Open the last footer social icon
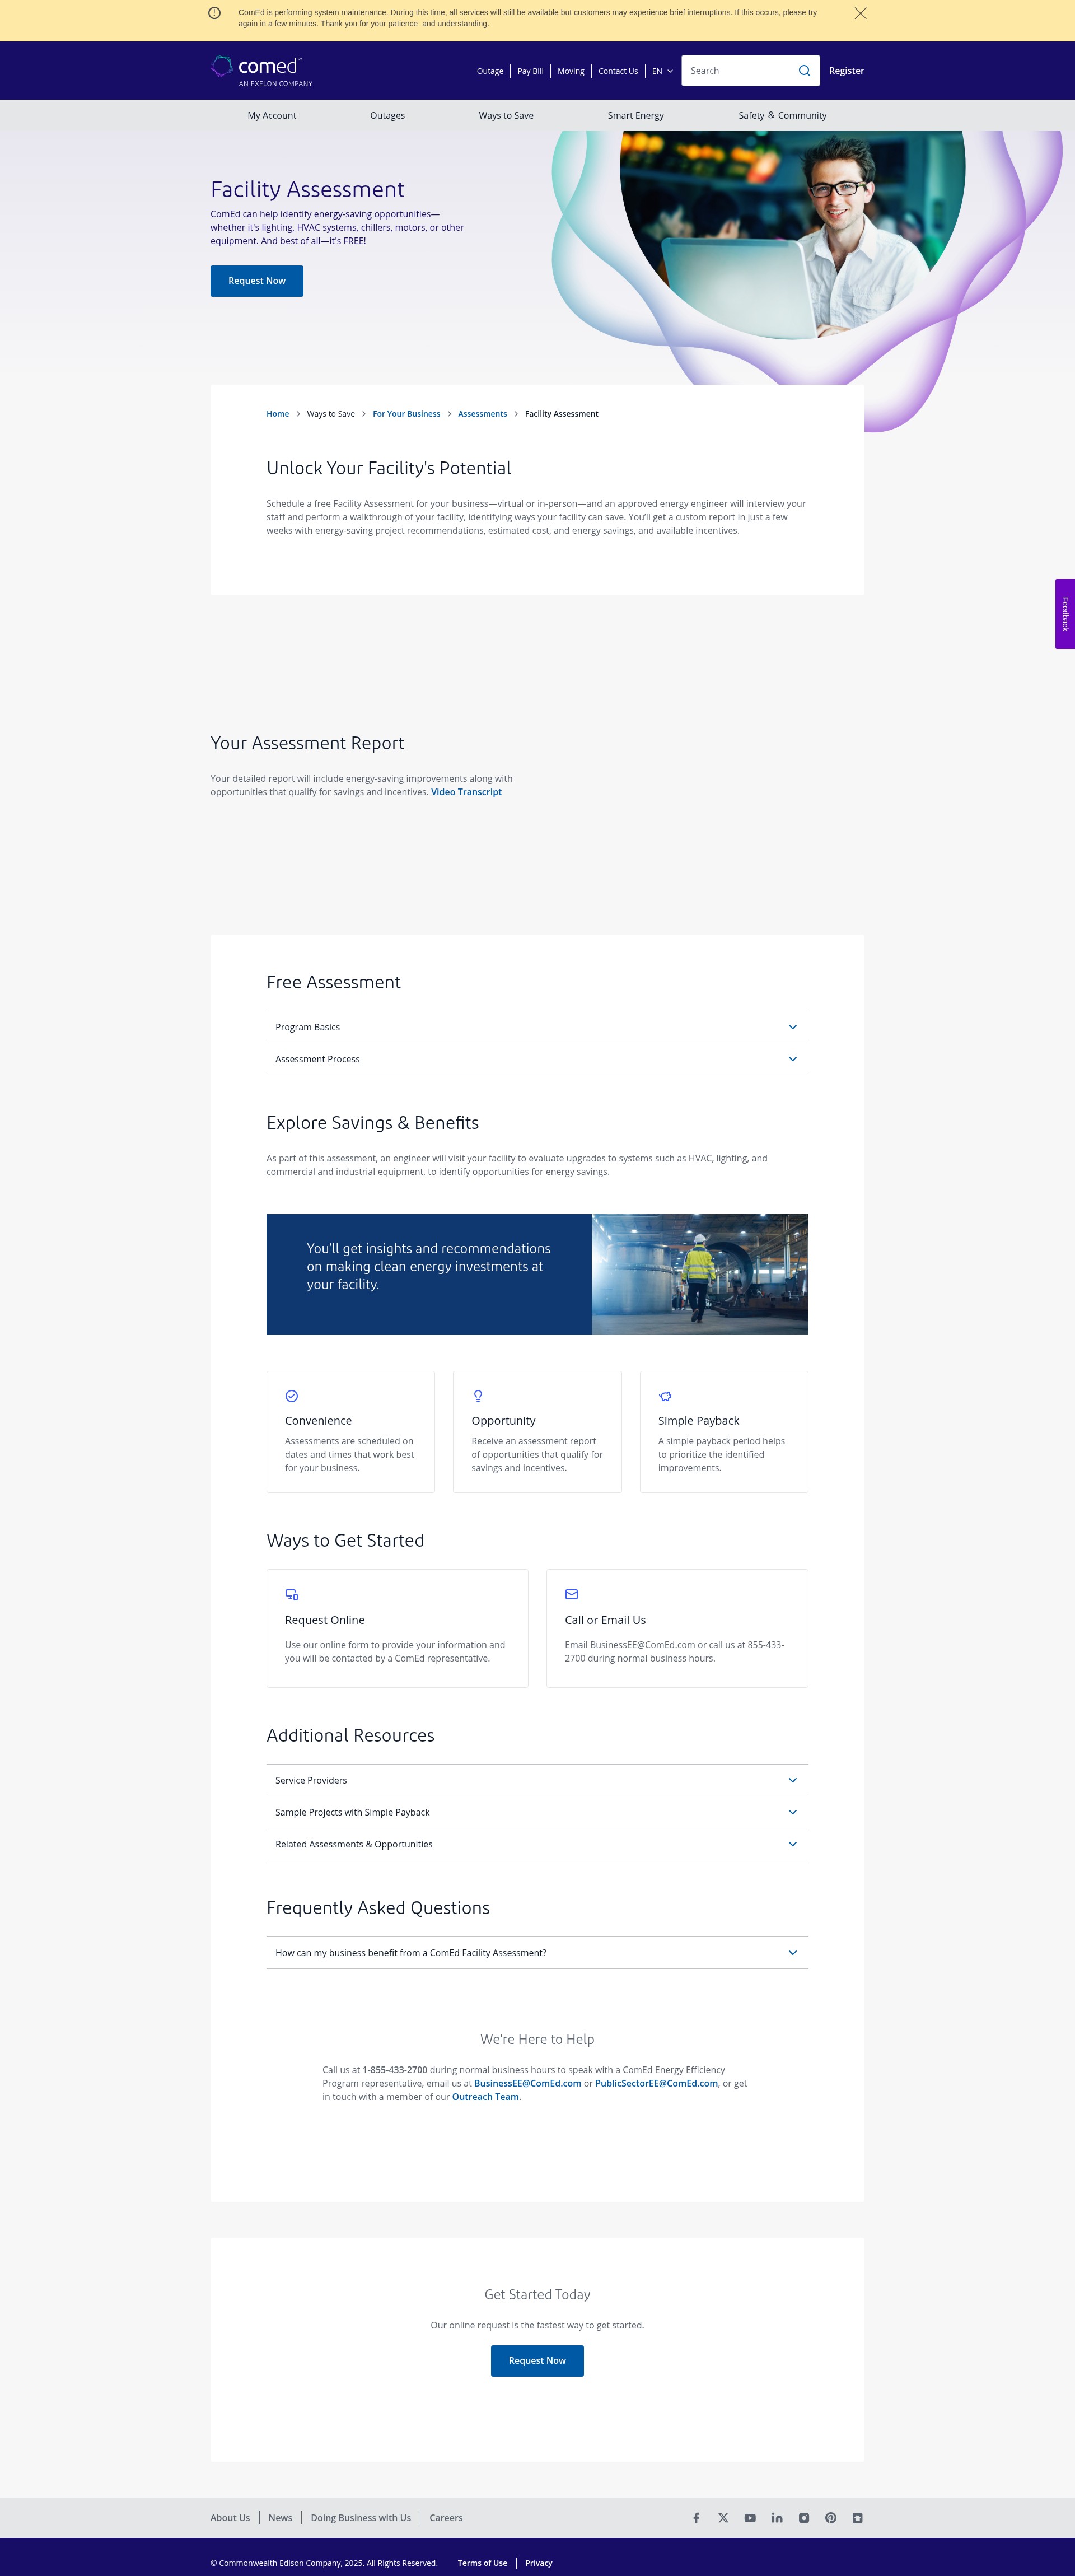Screen dimensions: 1075x2576 click(858, 2517)
